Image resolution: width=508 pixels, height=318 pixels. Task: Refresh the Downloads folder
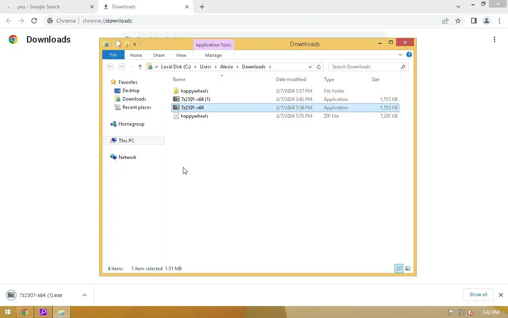click(319, 67)
